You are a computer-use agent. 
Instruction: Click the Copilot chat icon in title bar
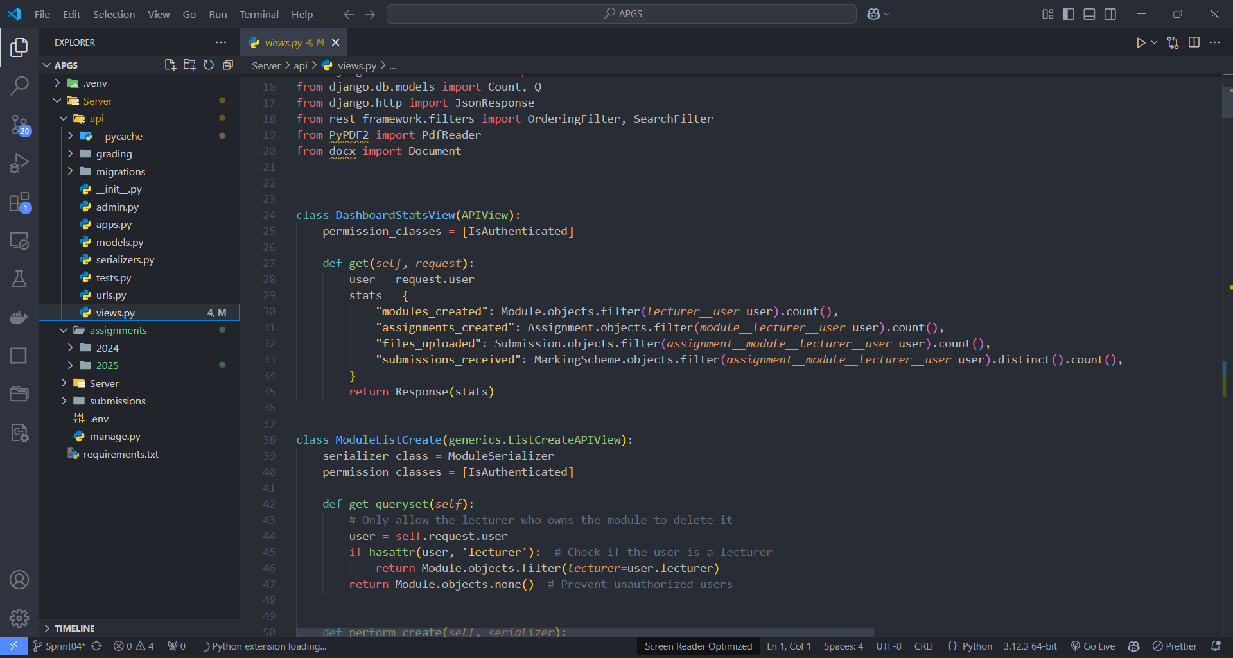(x=873, y=14)
